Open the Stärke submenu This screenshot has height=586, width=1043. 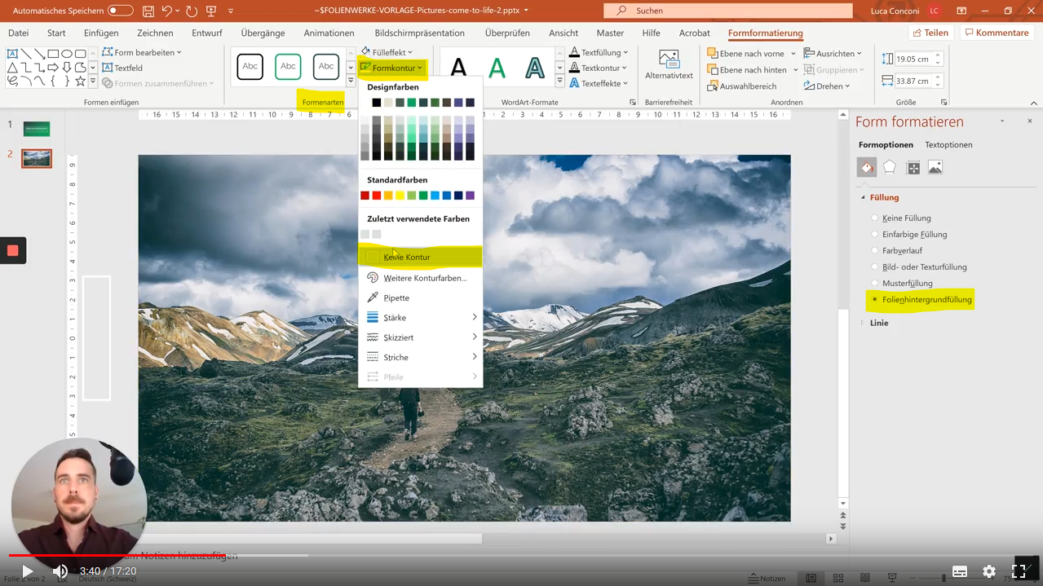pyautogui.click(x=421, y=317)
